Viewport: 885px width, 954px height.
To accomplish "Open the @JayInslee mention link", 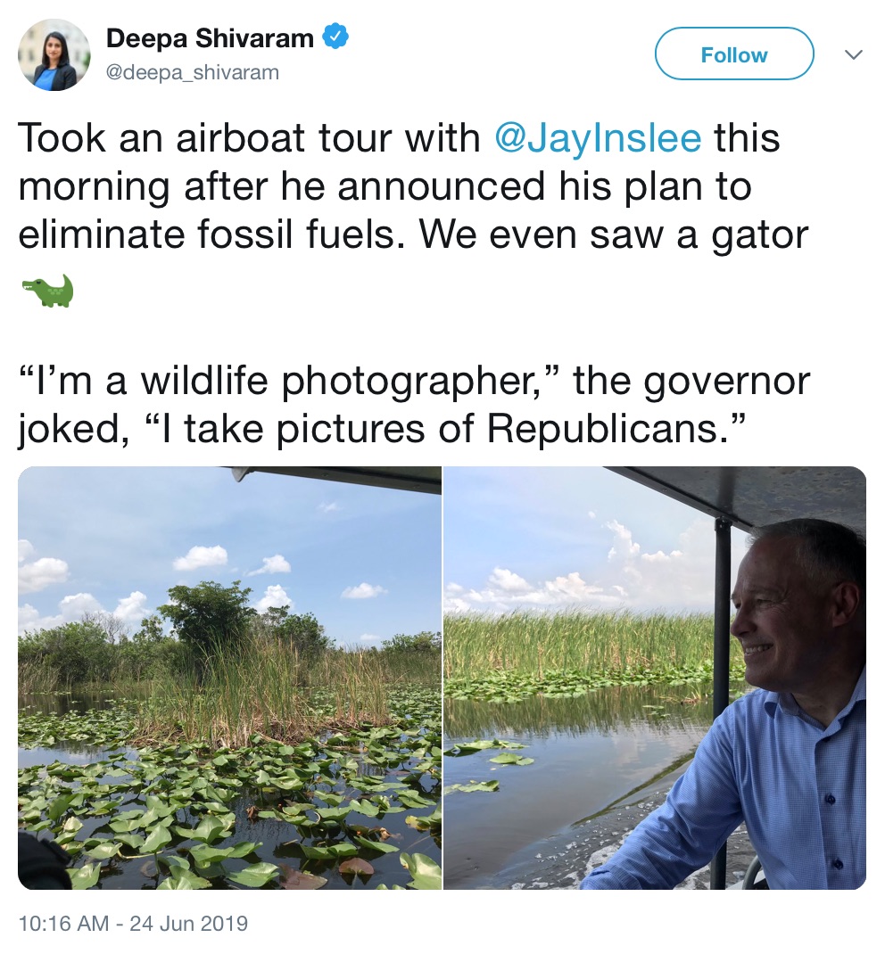I will (x=598, y=137).
